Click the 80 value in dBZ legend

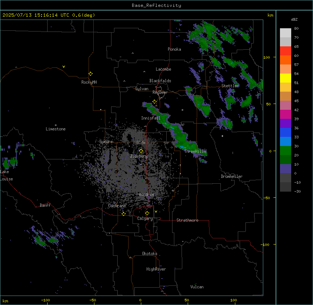296,29
